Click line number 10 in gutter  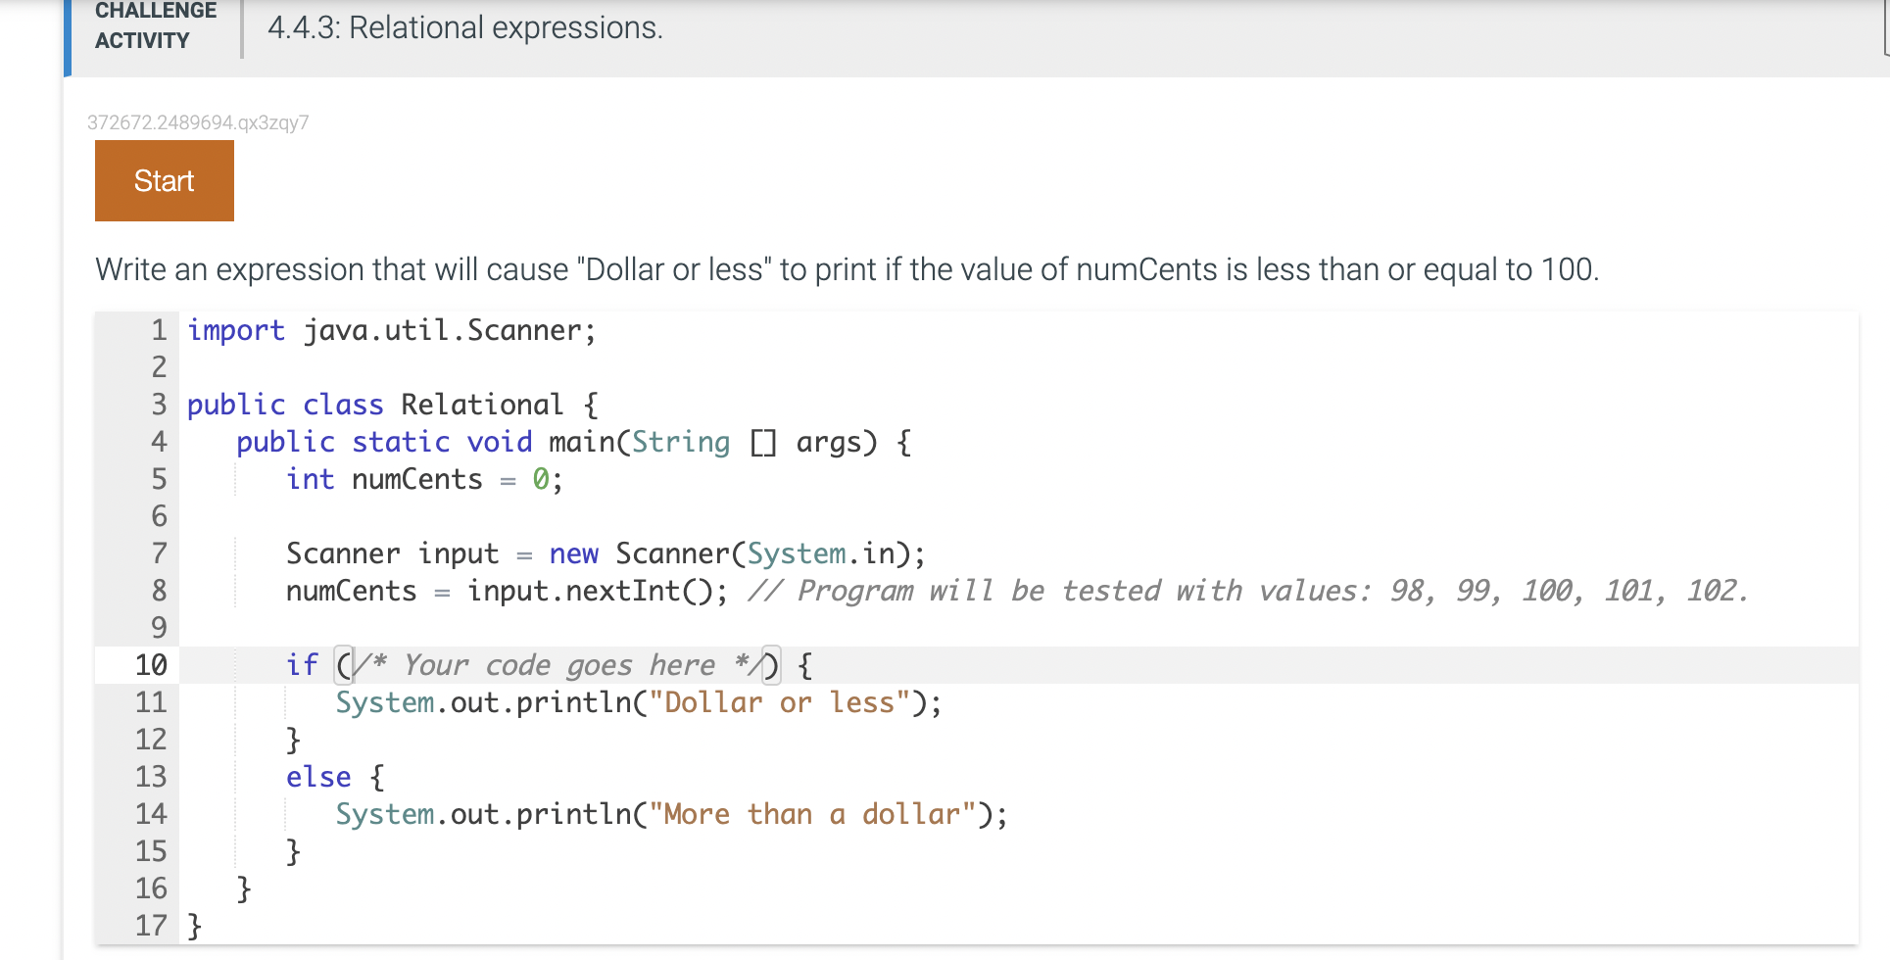click(151, 665)
